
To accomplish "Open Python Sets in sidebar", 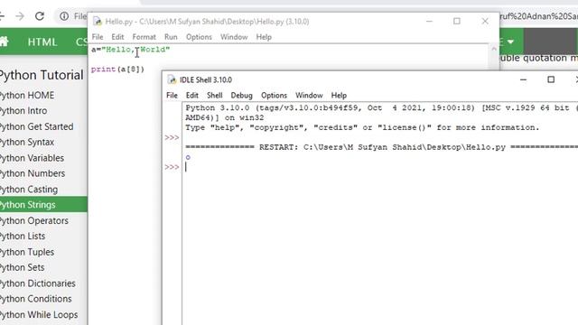I will click(x=23, y=267).
